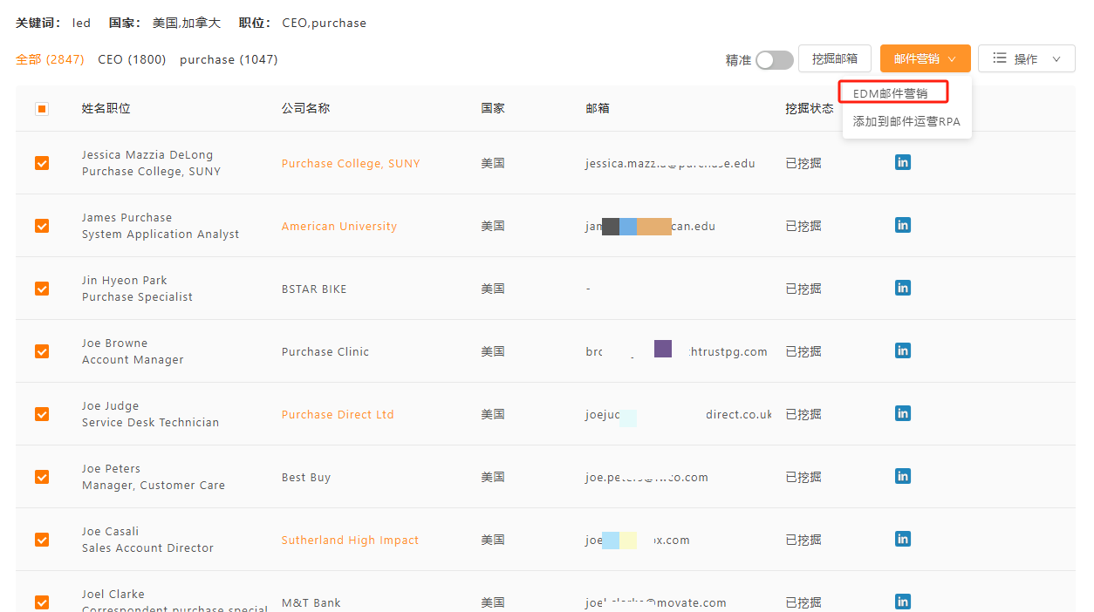
Task: Click Sales Account Director job title
Action: (147, 547)
